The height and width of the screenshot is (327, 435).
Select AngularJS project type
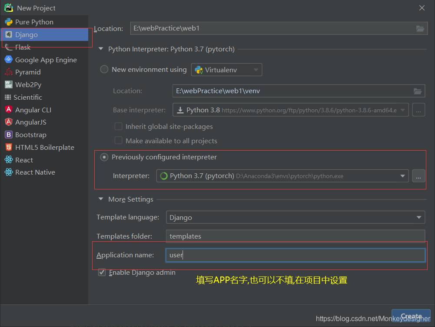click(x=44, y=122)
